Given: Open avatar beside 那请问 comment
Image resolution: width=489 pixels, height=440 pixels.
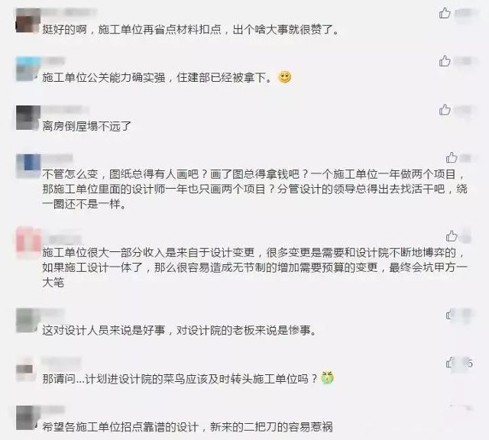Looking at the screenshot, I should click(25, 369).
